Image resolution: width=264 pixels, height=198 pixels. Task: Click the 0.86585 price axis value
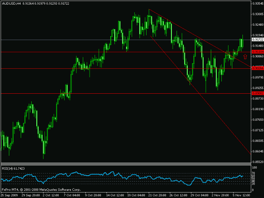click(258, 141)
